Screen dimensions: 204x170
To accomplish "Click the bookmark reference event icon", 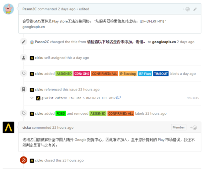I will tap(23, 90).
